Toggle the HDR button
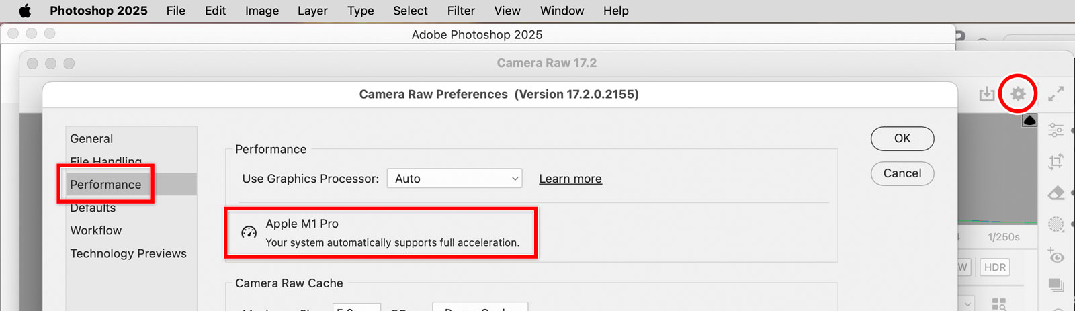1075x311 pixels. tap(994, 267)
